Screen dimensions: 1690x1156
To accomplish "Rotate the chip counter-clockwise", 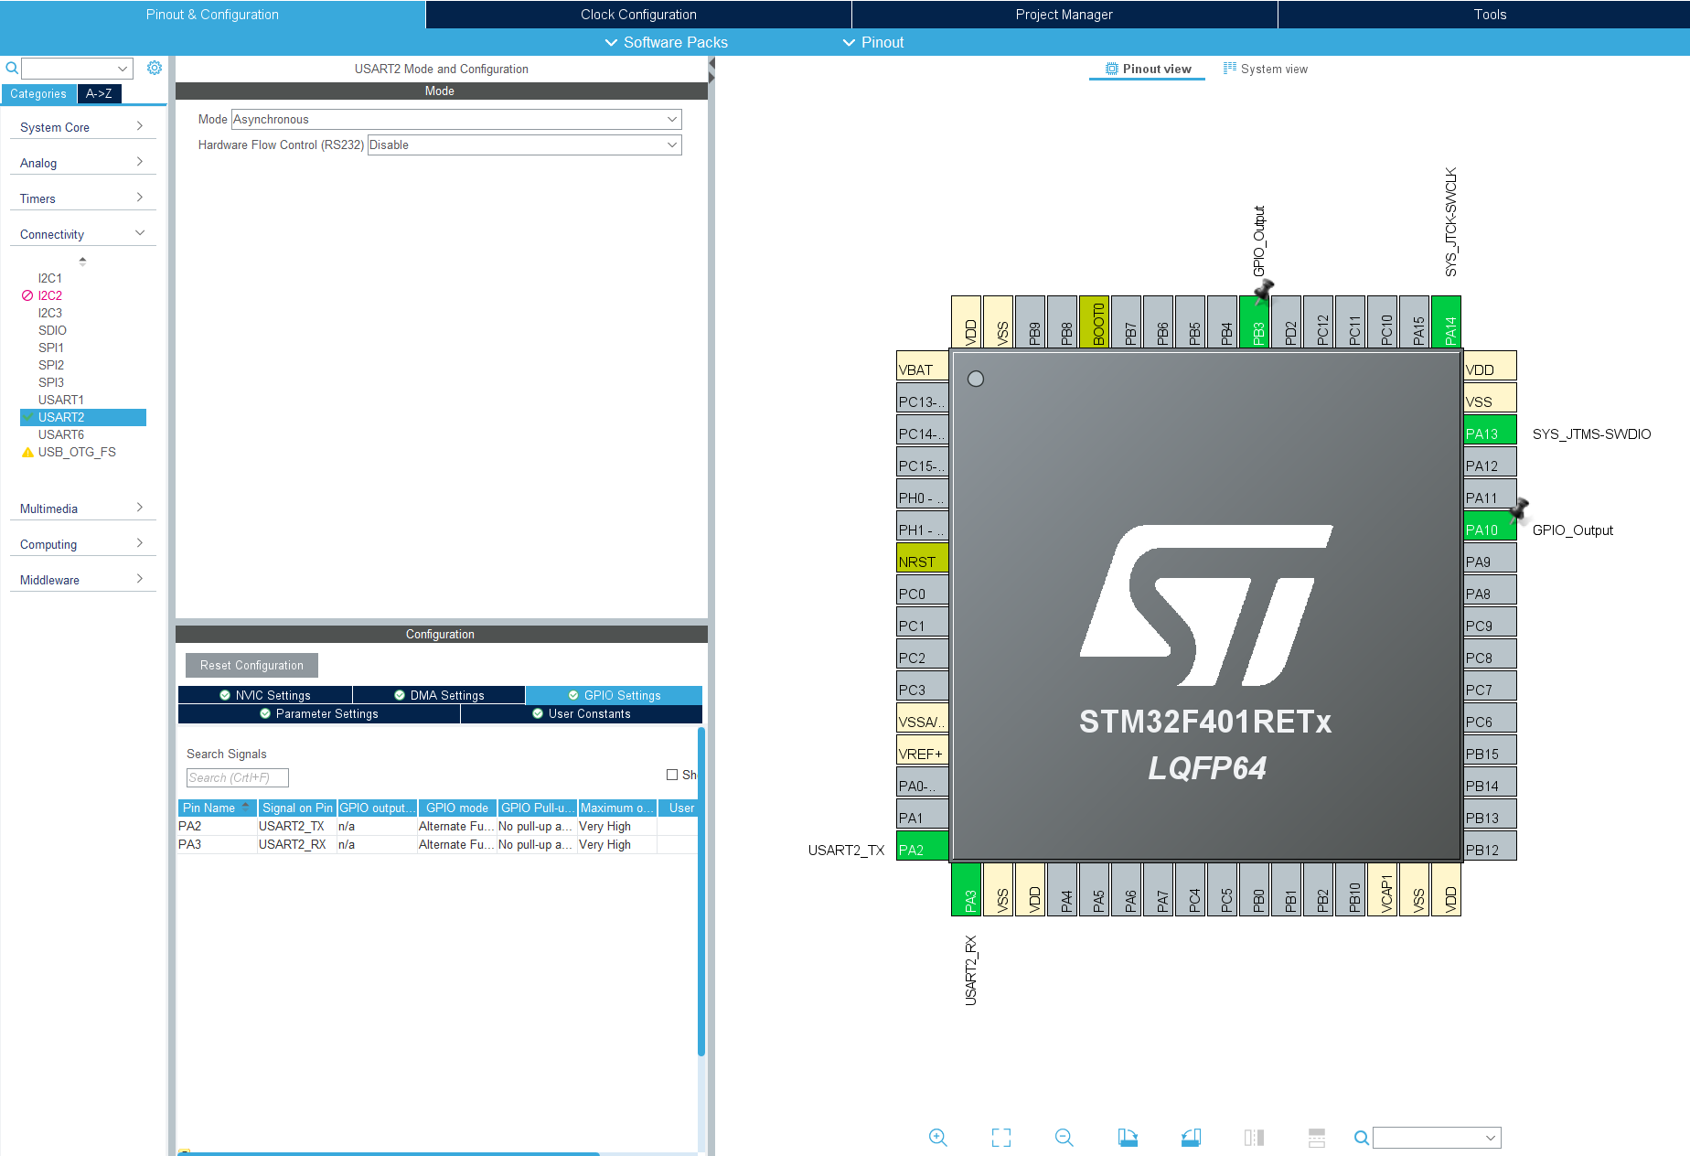I will 1191,1137.
